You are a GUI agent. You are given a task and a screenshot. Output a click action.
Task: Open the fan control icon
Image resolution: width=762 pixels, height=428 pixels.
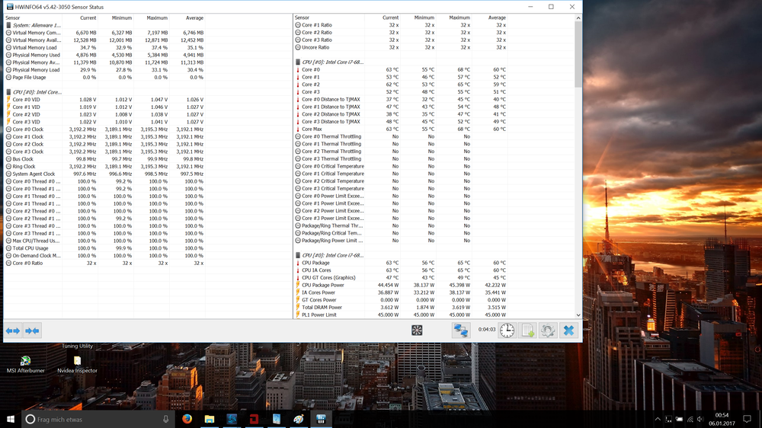tap(417, 331)
